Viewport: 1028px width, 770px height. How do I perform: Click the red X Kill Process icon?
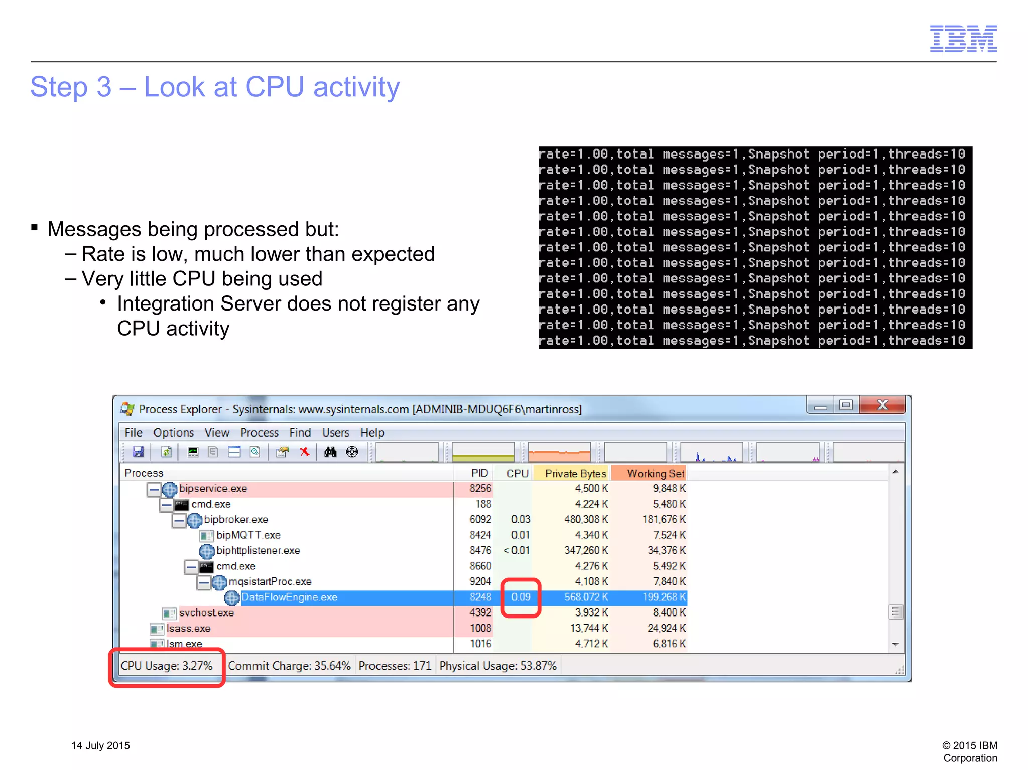point(305,452)
